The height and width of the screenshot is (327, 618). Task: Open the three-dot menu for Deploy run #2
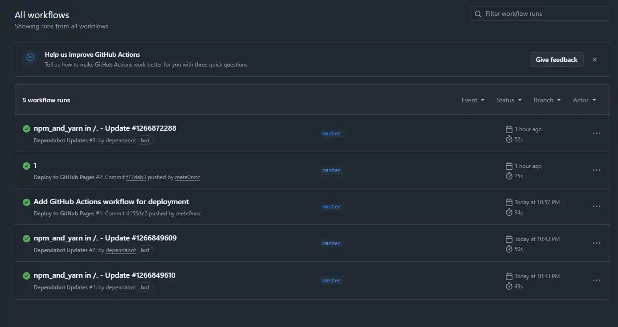tap(596, 170)
